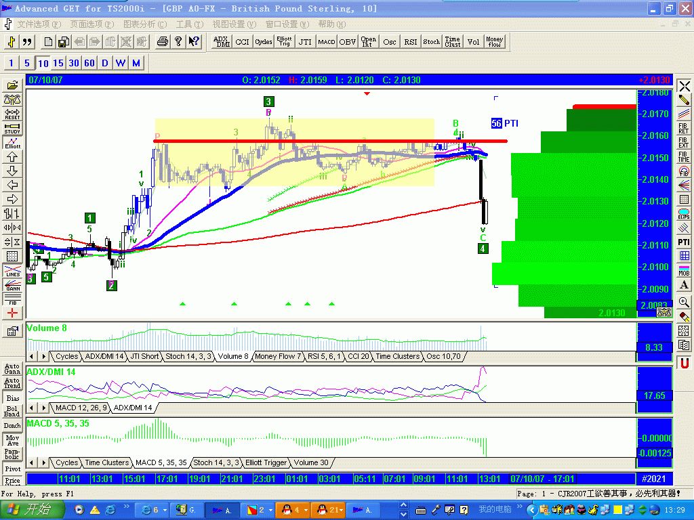Select the 30 minute timeframe

click(x=74, y=63)
